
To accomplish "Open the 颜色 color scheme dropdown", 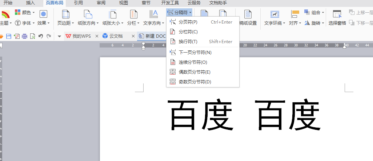I will click(x=25, y=12).
